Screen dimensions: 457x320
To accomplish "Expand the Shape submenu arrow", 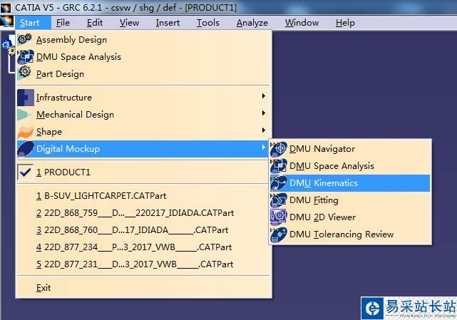I will [264, 130].
